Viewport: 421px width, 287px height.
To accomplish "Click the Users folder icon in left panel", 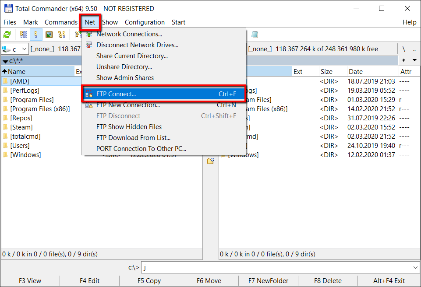I will [x=5, y=146].
